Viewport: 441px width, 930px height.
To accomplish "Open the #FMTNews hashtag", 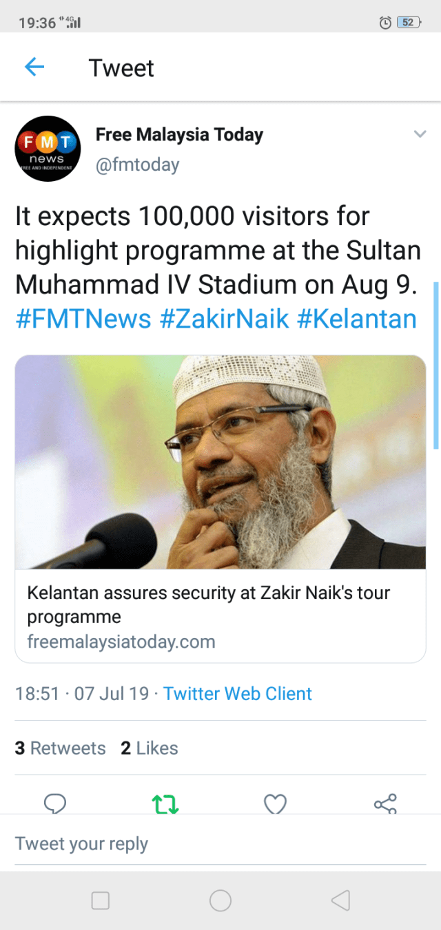I will click(x=83, y=319).
